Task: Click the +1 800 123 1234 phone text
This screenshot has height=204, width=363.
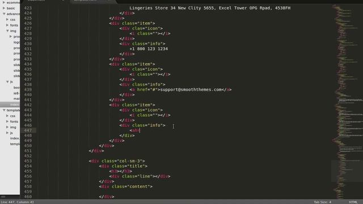Action: tap(149, 49)
